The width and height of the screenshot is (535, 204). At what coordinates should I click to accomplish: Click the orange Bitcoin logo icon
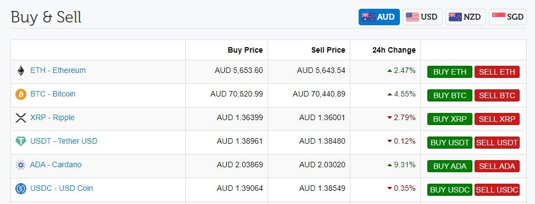point(21,94)
